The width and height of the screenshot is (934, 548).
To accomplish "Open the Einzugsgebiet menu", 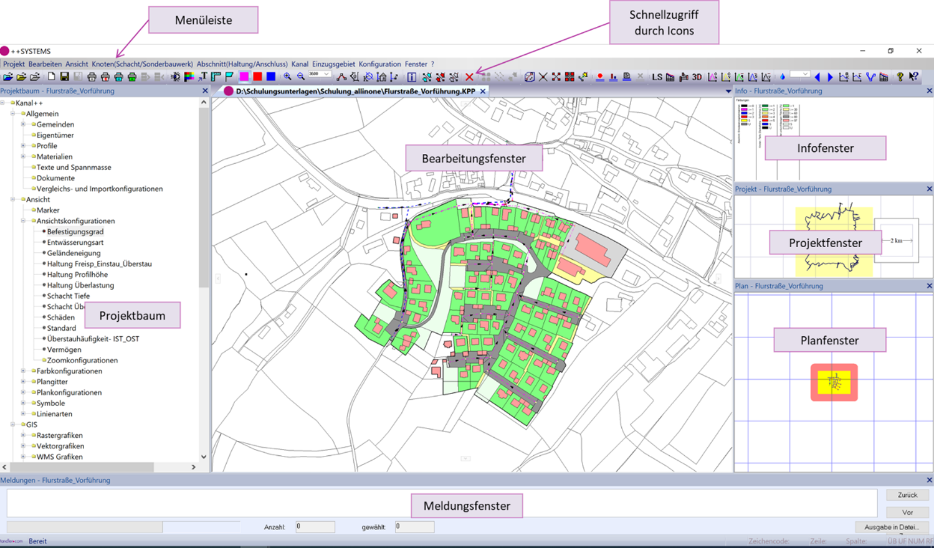I will [x=333, y=64].
